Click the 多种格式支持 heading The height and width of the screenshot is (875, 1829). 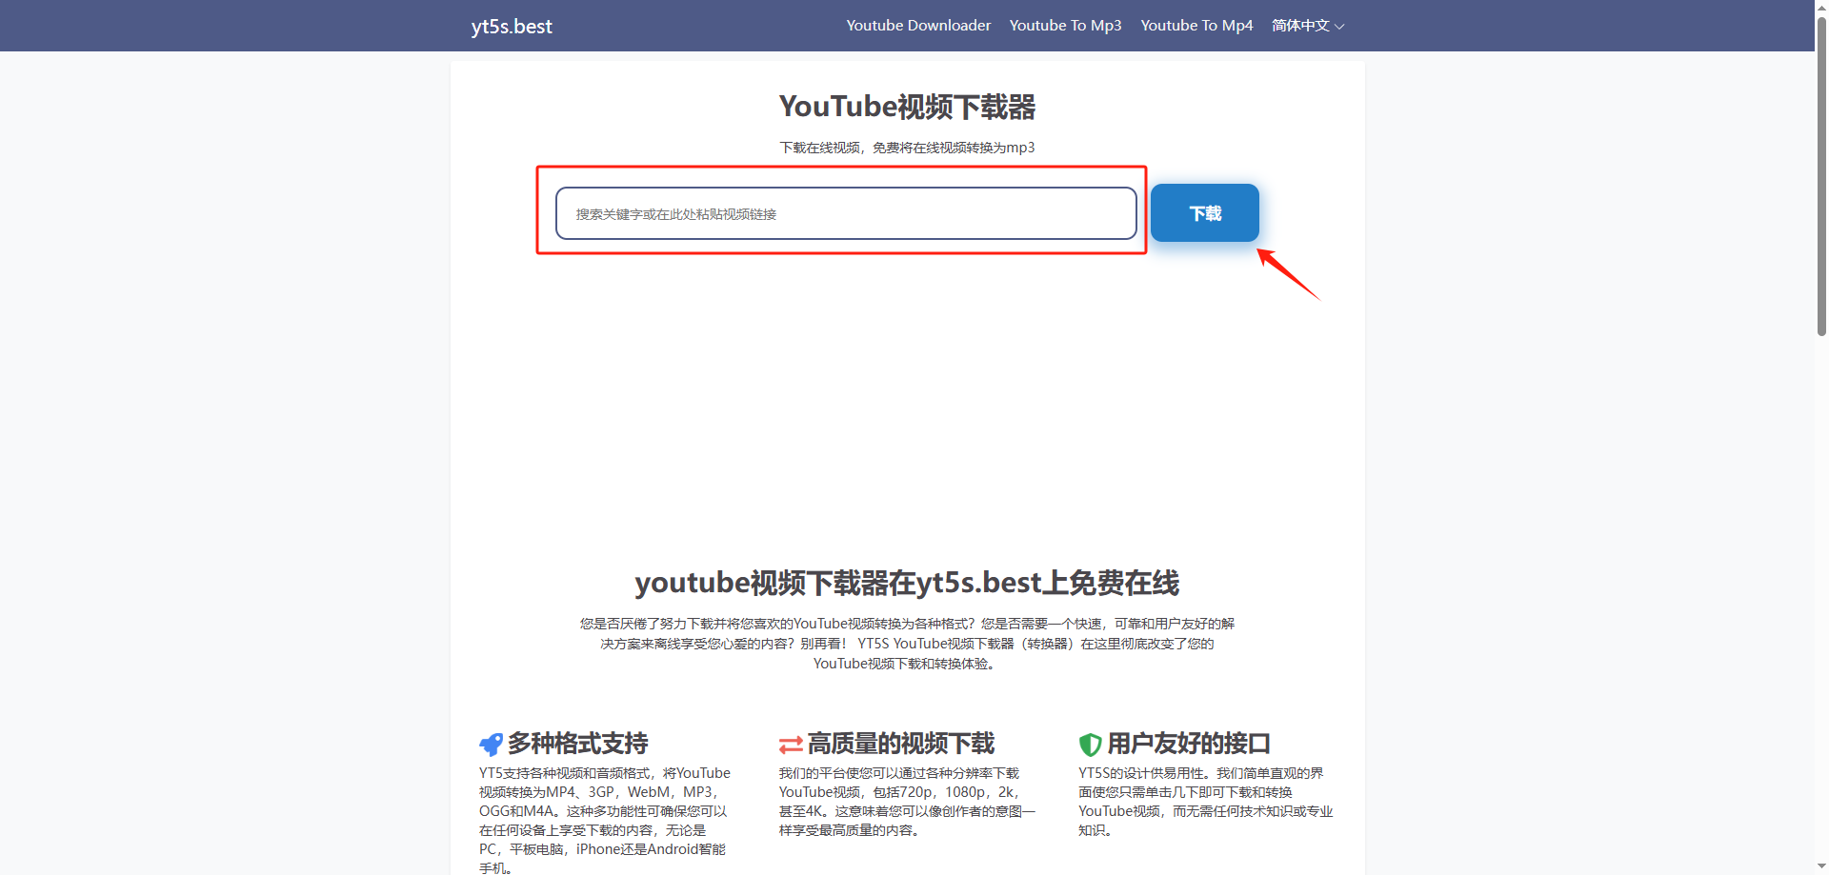pyautogui.click(x=577, y=744)
